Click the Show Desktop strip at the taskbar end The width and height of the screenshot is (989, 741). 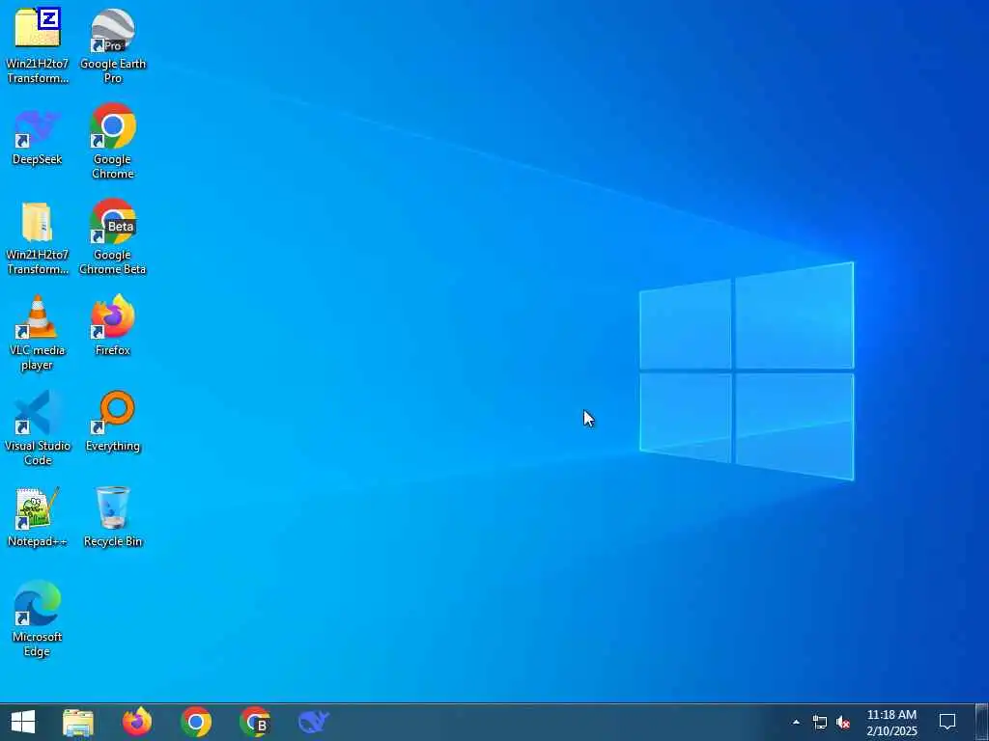click(982, 722)
